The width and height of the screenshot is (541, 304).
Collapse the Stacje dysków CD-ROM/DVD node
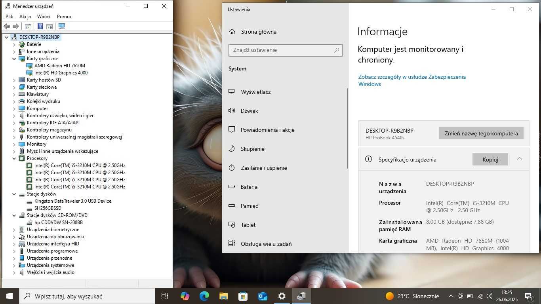click(x=14, y=215)
